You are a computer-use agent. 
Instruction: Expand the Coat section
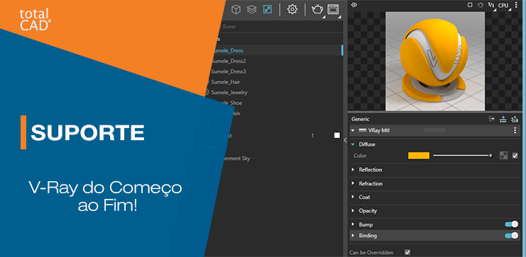click(353, 197)
